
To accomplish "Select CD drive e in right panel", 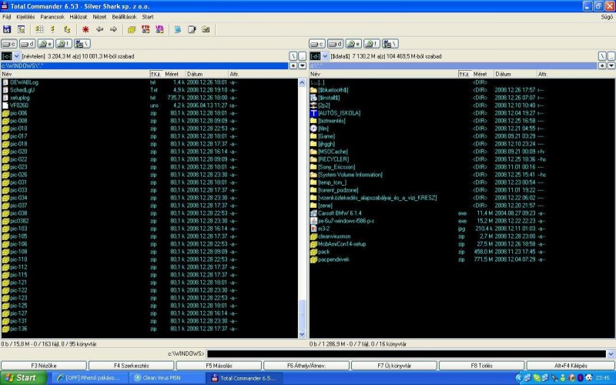I will (353, 44).
